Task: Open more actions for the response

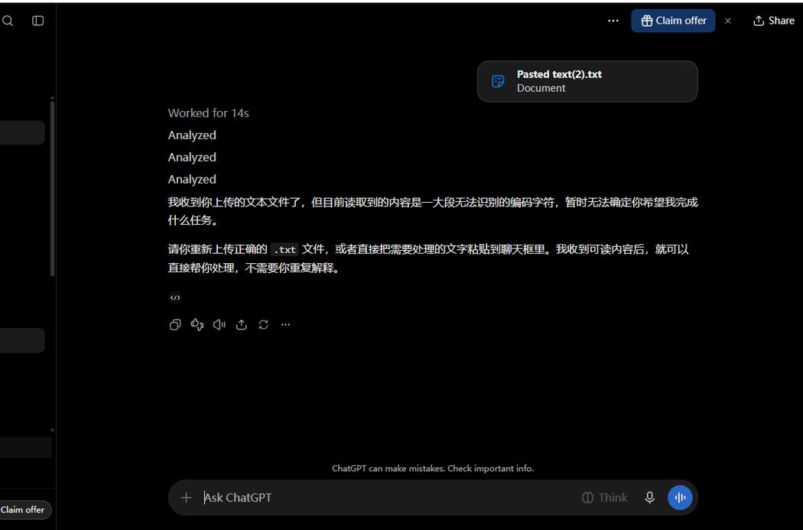Action: click(x=286, y=325)
